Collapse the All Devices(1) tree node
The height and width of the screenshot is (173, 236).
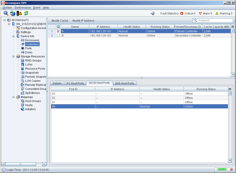pos(5,20)
